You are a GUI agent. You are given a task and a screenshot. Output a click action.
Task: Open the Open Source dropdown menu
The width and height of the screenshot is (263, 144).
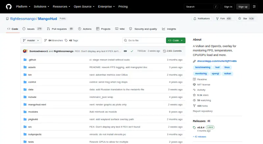(84, 7)
